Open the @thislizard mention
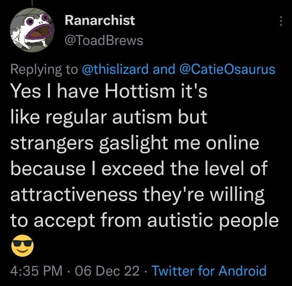 115,69
